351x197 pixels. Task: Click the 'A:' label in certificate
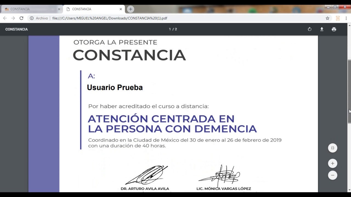[x=91, y=76]
